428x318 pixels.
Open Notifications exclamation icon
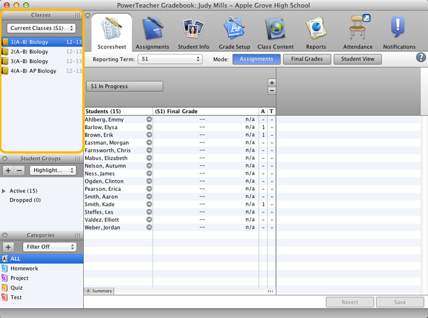(398, 27)
